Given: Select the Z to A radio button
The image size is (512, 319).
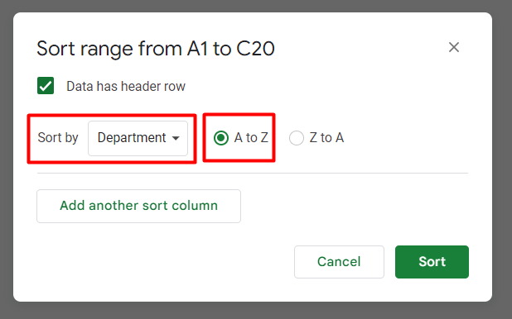Looking at the screenshot, I should (297, 138).
